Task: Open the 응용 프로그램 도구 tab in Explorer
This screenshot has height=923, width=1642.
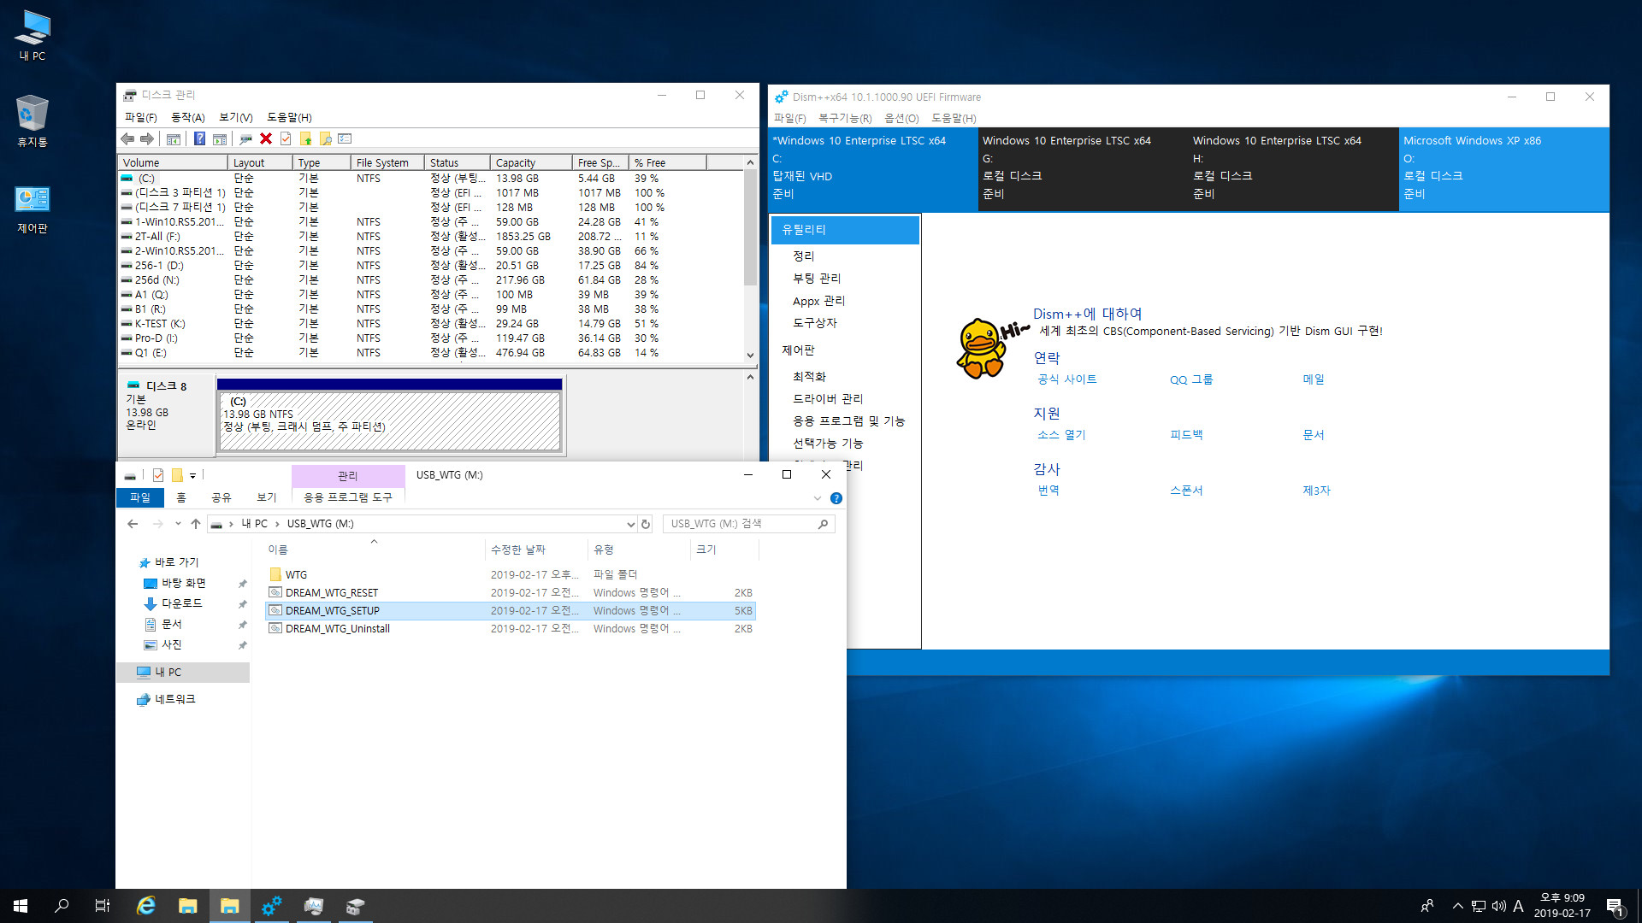Action: tap(348, 497)
